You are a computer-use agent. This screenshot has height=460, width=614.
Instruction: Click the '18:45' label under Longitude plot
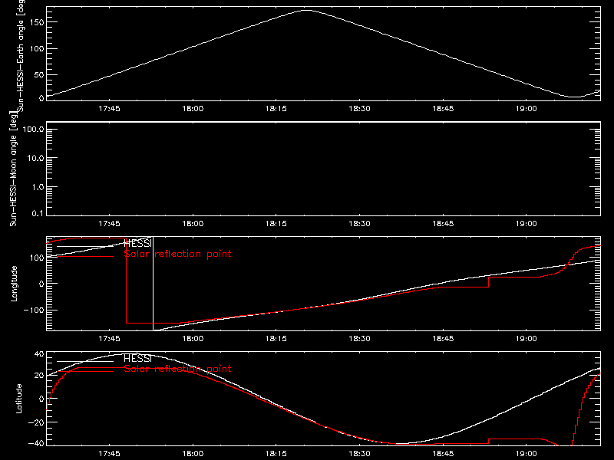pyautogui.click(x=443, y=339)
